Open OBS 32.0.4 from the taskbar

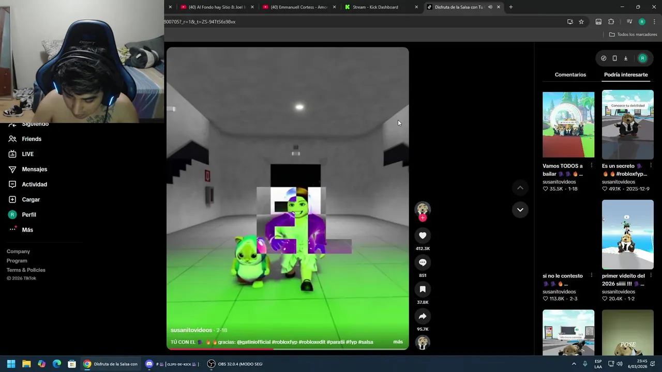[235, 364]
